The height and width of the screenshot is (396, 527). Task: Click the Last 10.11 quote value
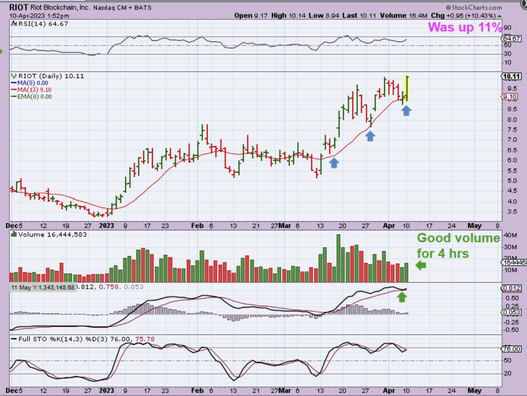coord(359,15)
